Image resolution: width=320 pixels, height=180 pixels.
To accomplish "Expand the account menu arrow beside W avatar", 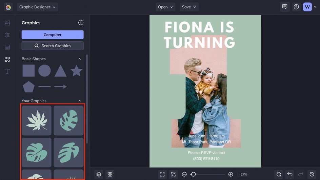I will 315,7.
